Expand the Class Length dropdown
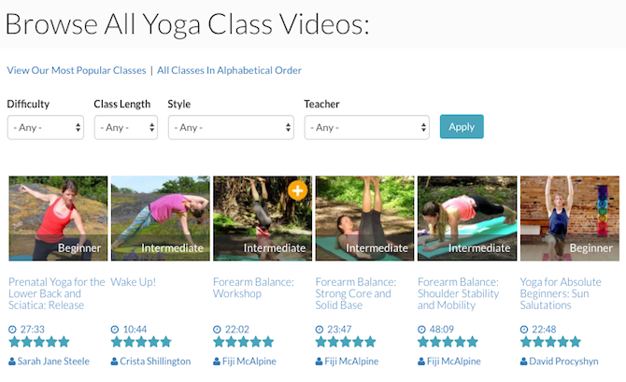The height and width of the screenshot is (382, 626). 126,127
